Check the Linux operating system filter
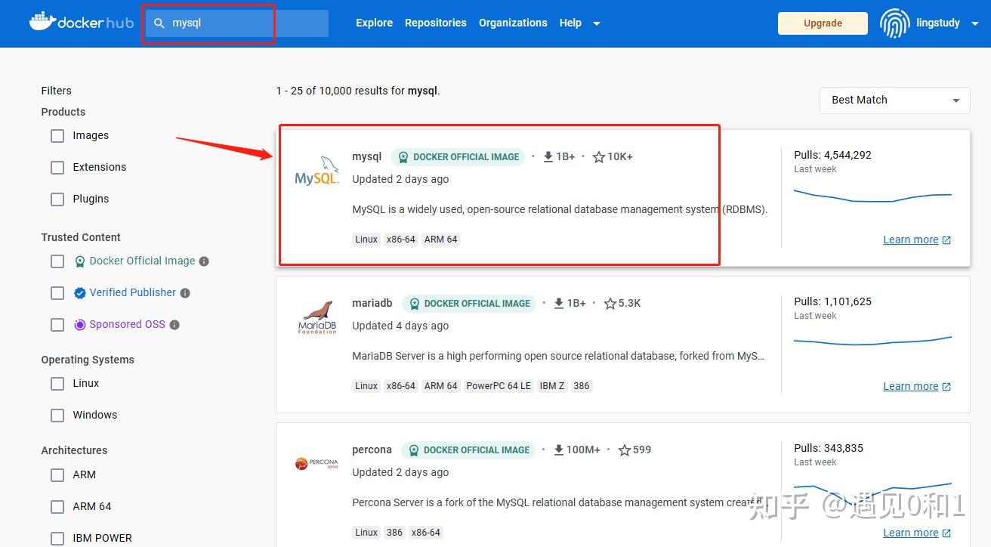This screenshot has width=991, height=547. 57,383
